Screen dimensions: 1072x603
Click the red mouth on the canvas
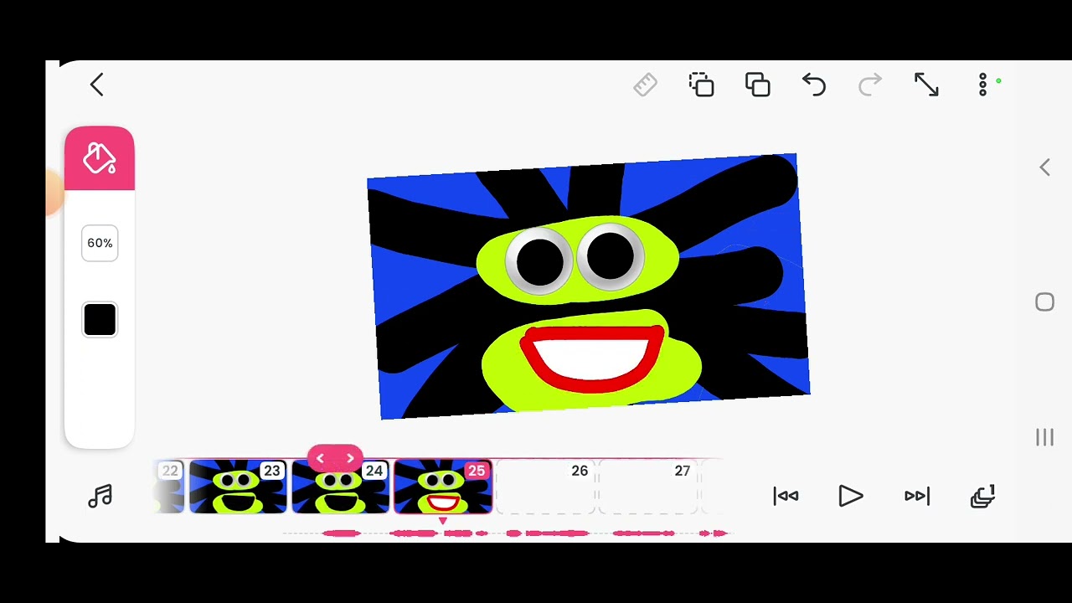593,361
